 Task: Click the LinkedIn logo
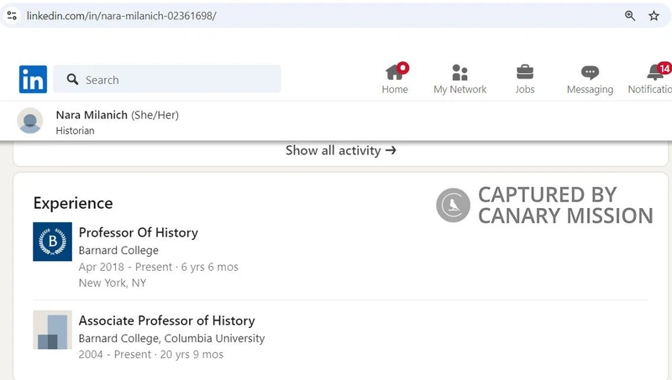click(x=33, y=80)
